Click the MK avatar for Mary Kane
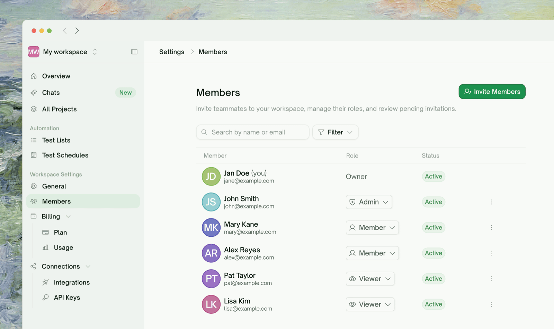 point(211,227)
